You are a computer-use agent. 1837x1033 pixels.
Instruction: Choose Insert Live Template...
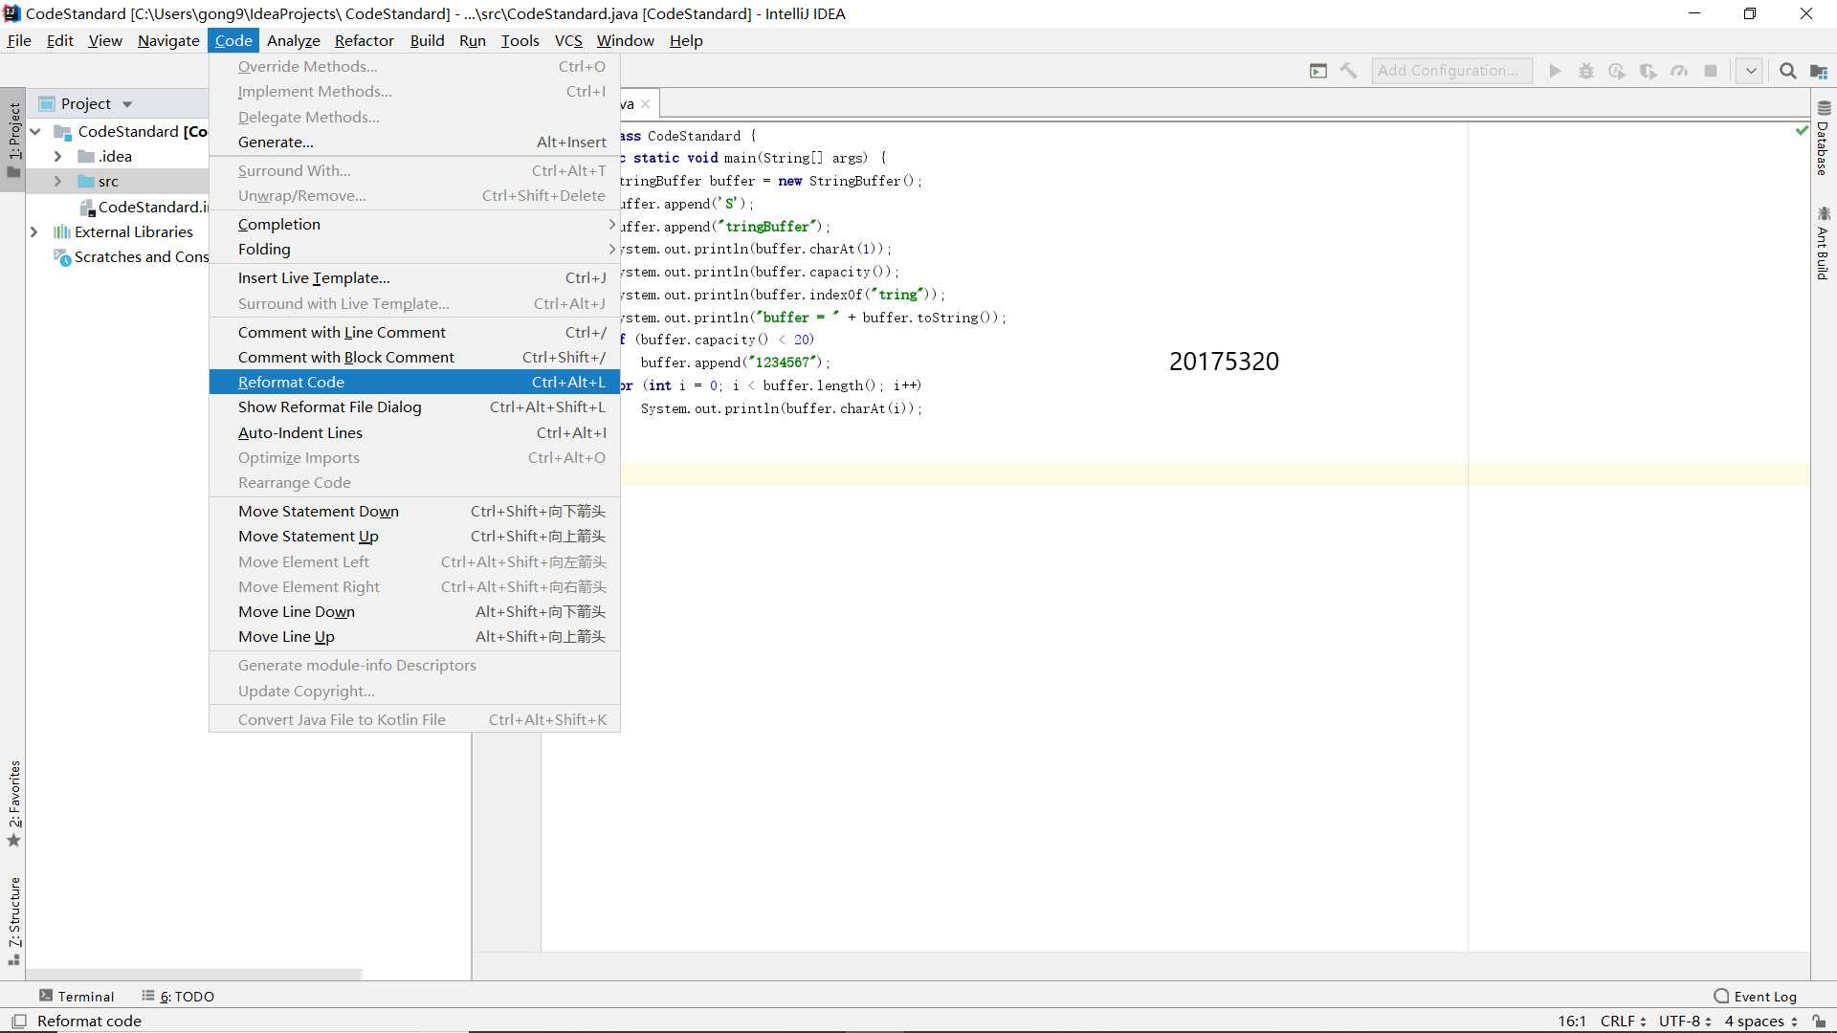click(x=414, y=277)
